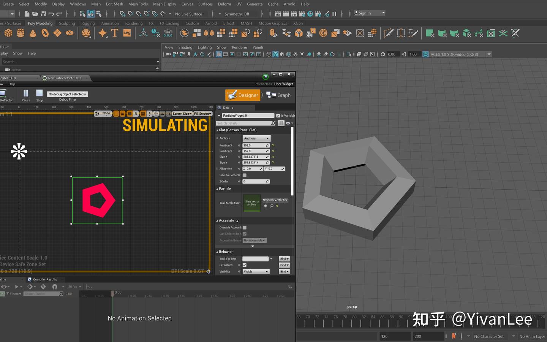Click the SVG import shelf icon
The height and width of the screenshot is (342, 547).
click(127, 33)
